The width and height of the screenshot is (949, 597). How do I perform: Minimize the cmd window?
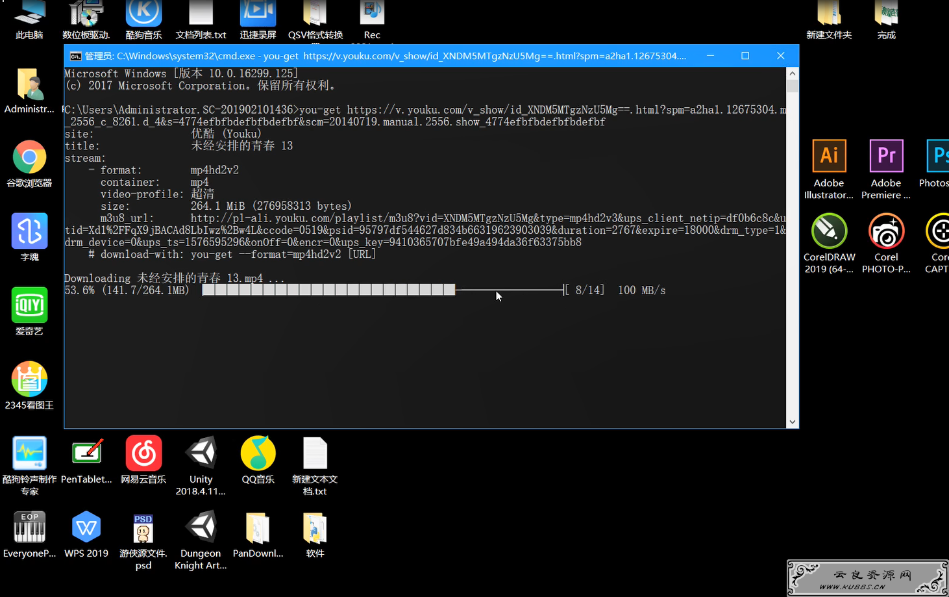point(710,56)
